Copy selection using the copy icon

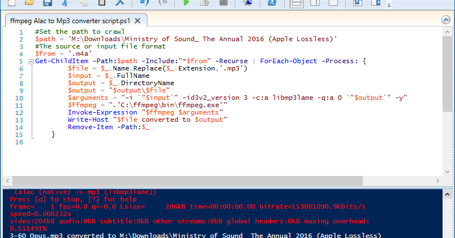tap(84, 3)
